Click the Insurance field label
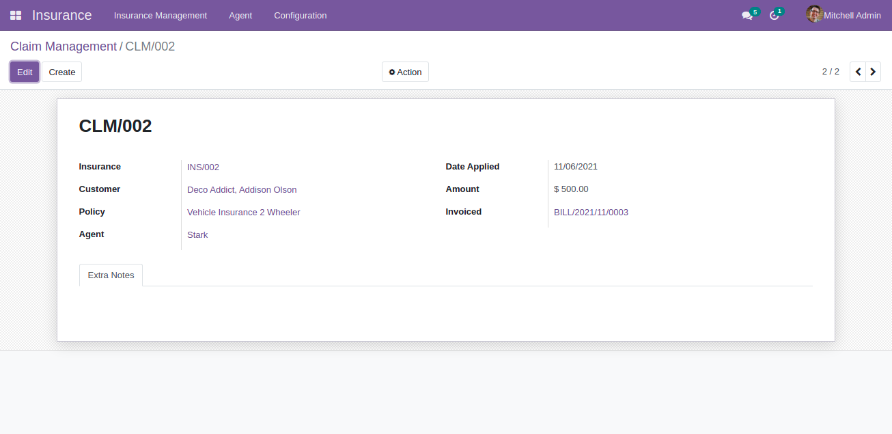Viewport: 892px width, 434px height. 100,166
